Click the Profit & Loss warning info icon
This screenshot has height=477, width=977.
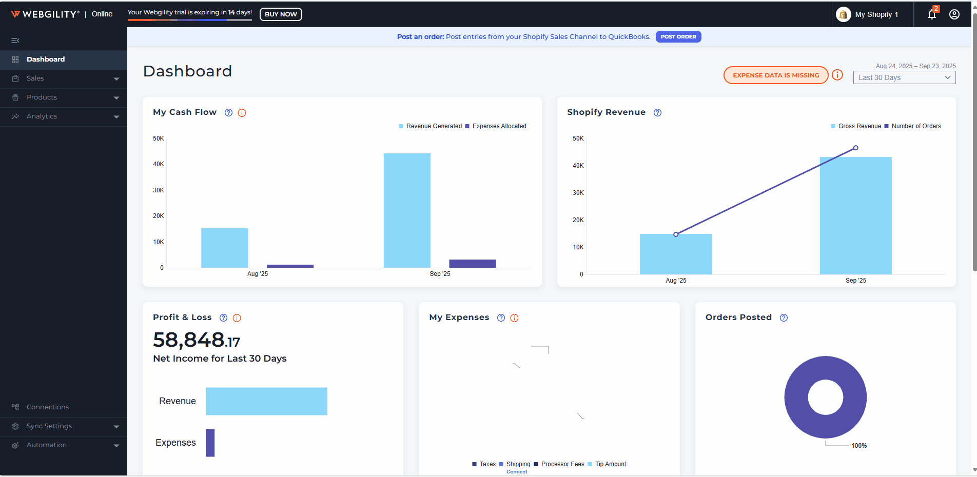pos(237,318)
